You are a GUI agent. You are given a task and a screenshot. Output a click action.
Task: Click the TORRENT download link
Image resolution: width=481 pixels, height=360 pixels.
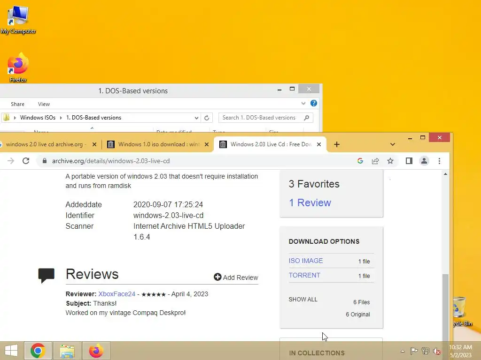pos(304,275)
